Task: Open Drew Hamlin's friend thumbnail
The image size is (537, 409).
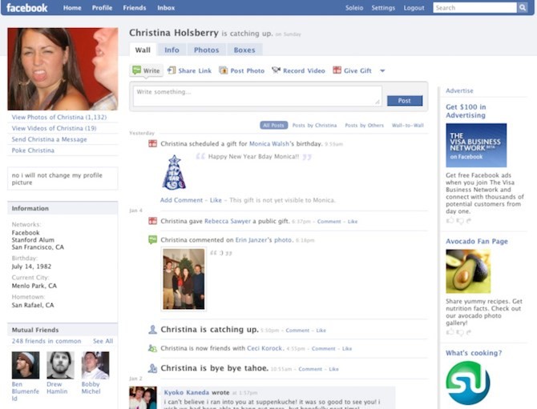Action: pos(60,365)
